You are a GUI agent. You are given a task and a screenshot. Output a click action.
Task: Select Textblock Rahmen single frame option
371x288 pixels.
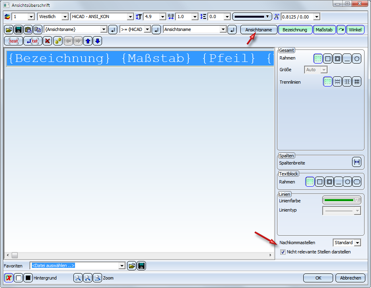click(319, 182)
